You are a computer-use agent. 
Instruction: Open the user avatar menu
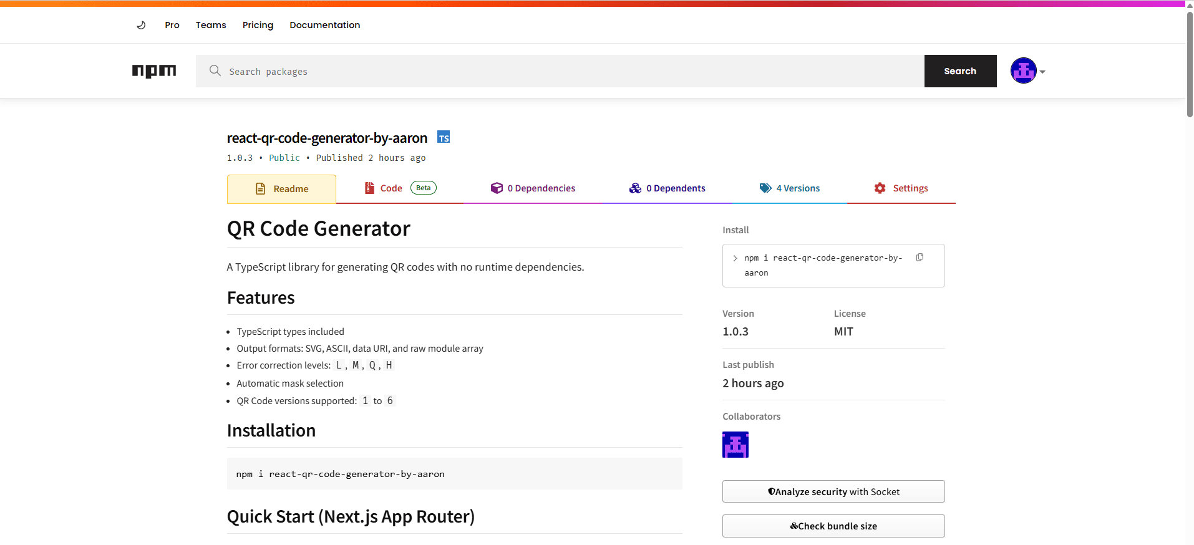(1027, 70)
